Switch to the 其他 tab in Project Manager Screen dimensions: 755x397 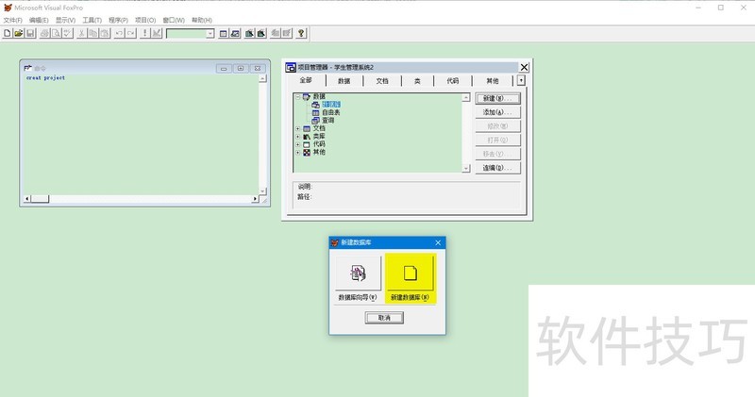pyautogui.click(x=493, y=81)
